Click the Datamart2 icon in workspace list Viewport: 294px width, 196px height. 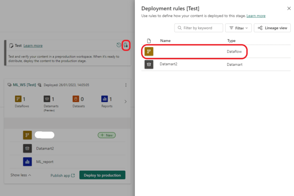27,148
